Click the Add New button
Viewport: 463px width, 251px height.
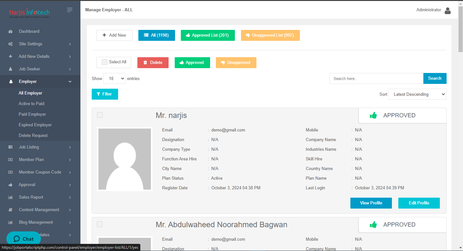coord(115,35)
